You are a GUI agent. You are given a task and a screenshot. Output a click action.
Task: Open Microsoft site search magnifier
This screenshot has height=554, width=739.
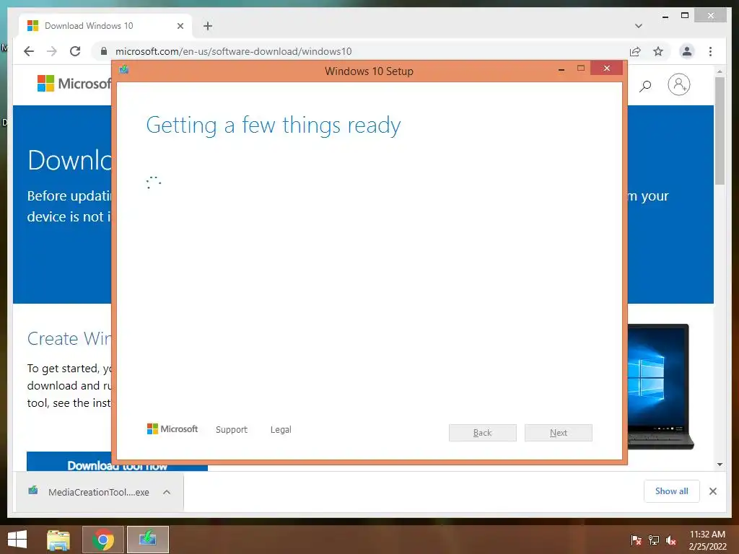(645, 86)
